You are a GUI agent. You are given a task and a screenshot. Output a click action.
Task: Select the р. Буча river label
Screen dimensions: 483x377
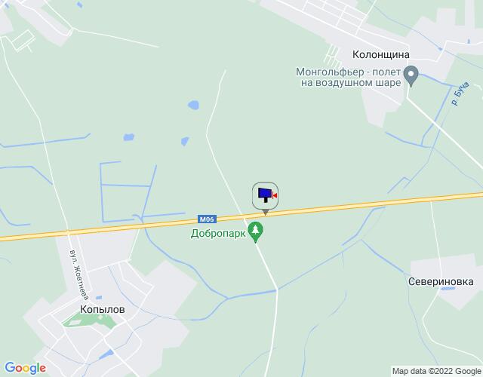point(460,93)
